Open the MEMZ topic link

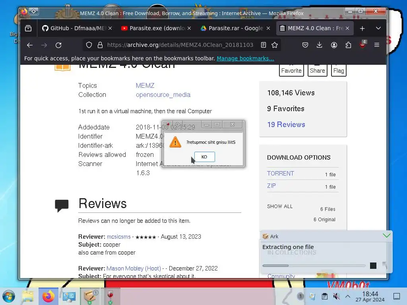pos(145,86)
